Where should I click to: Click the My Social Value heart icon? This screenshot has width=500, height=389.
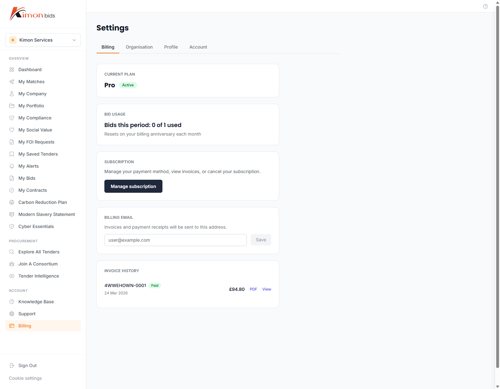click(12, 130)
